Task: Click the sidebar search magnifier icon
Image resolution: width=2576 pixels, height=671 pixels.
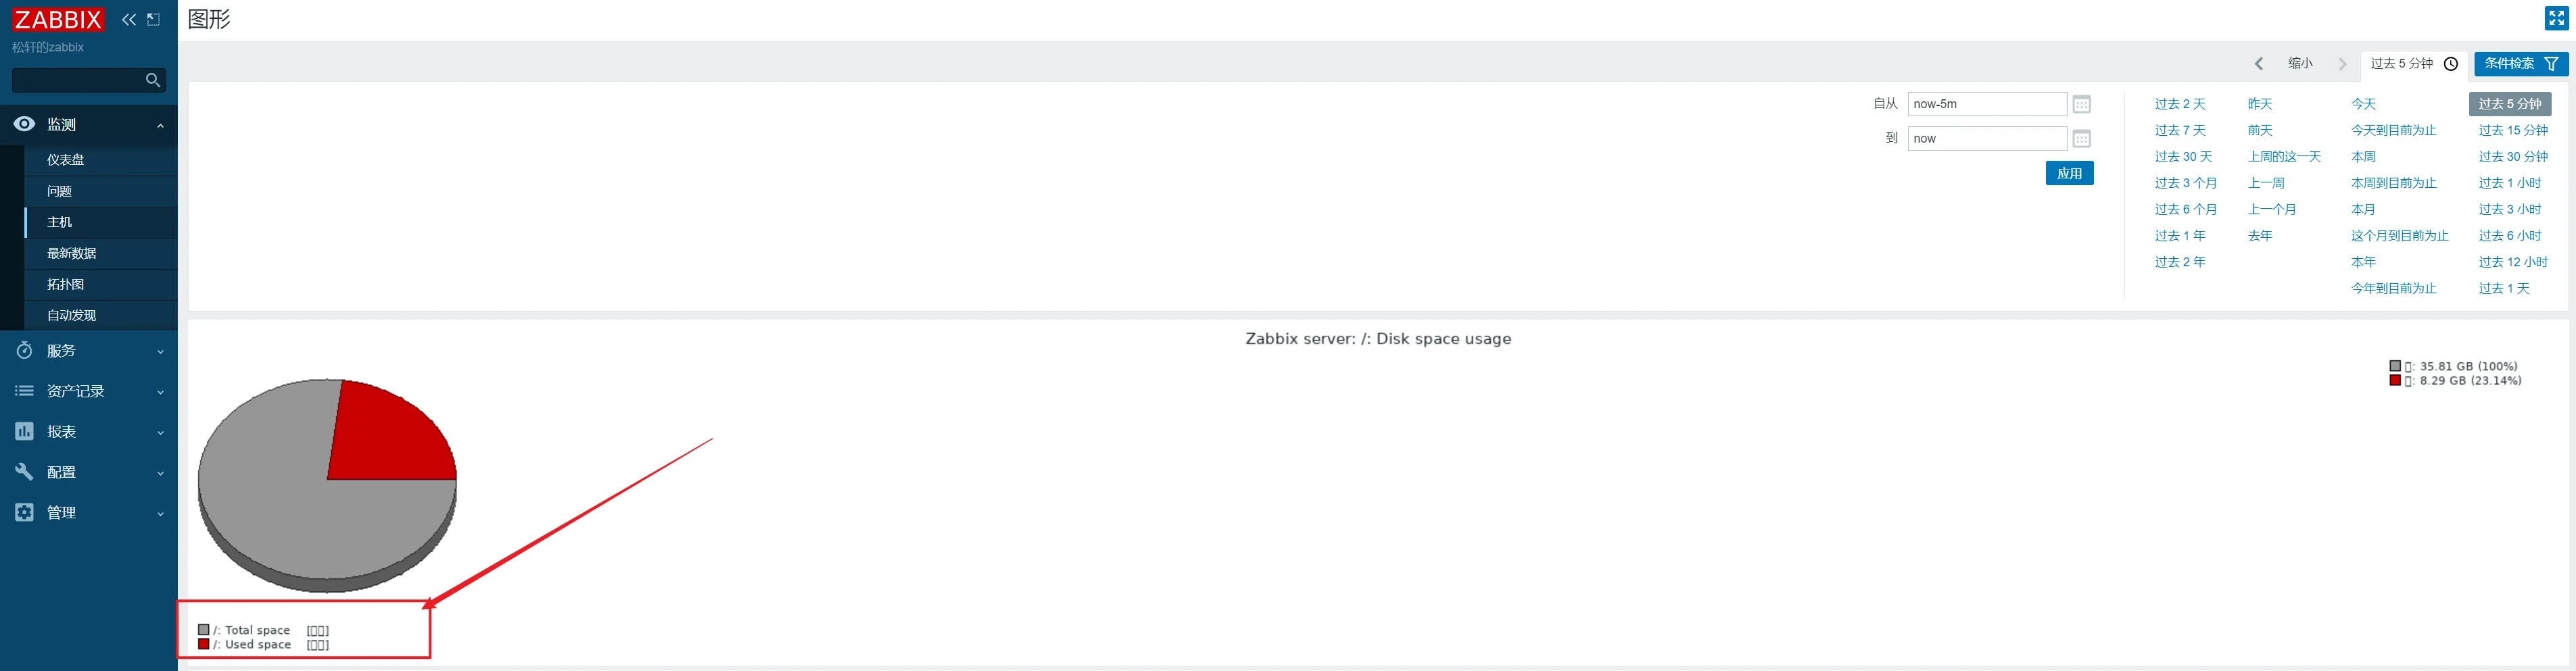Action: click(153, 80)
